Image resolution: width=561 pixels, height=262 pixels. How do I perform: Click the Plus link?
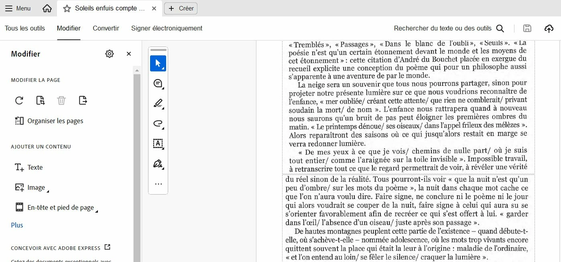pos(17,225)
